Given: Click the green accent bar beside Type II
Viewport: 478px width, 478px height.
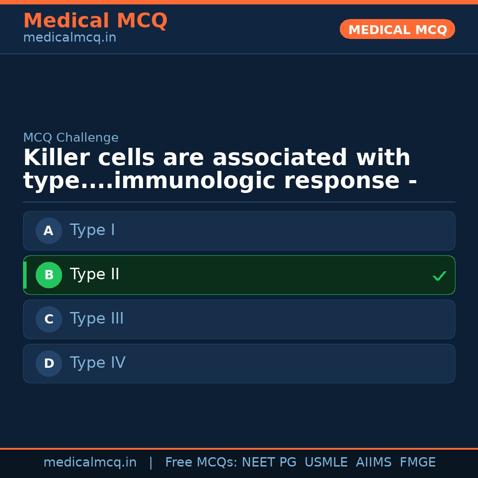Looking at the screenshot, I should [x=25, y=275].
